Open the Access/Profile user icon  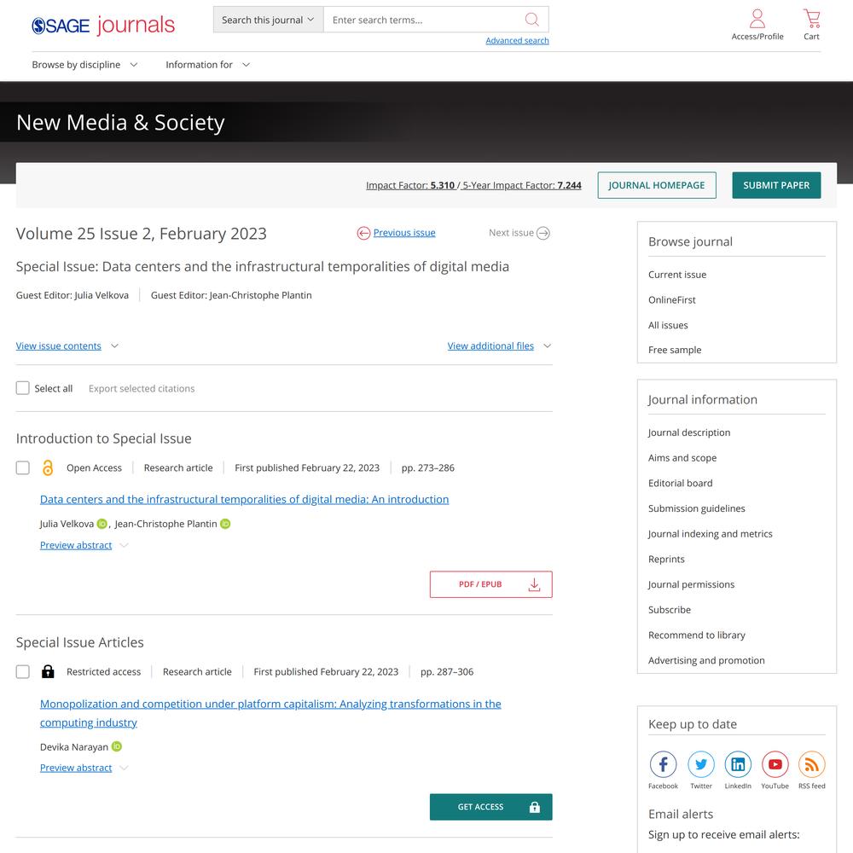point(757,19)
